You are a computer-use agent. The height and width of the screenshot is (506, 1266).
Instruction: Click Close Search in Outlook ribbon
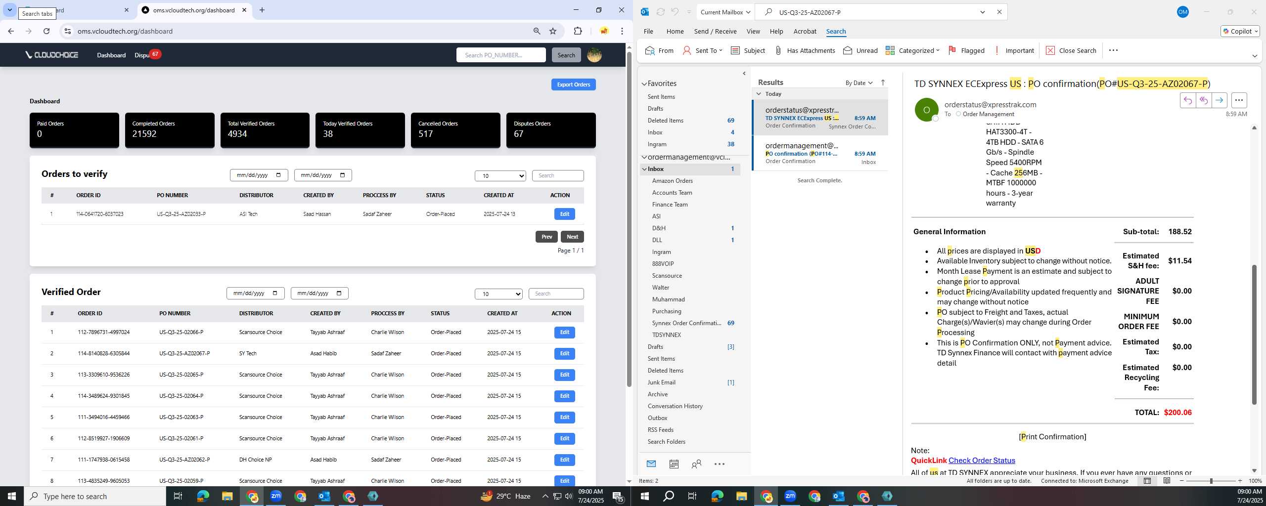(1071, 50)
